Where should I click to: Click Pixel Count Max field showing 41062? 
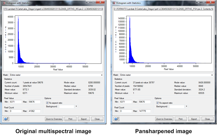[x=34, y=111]
